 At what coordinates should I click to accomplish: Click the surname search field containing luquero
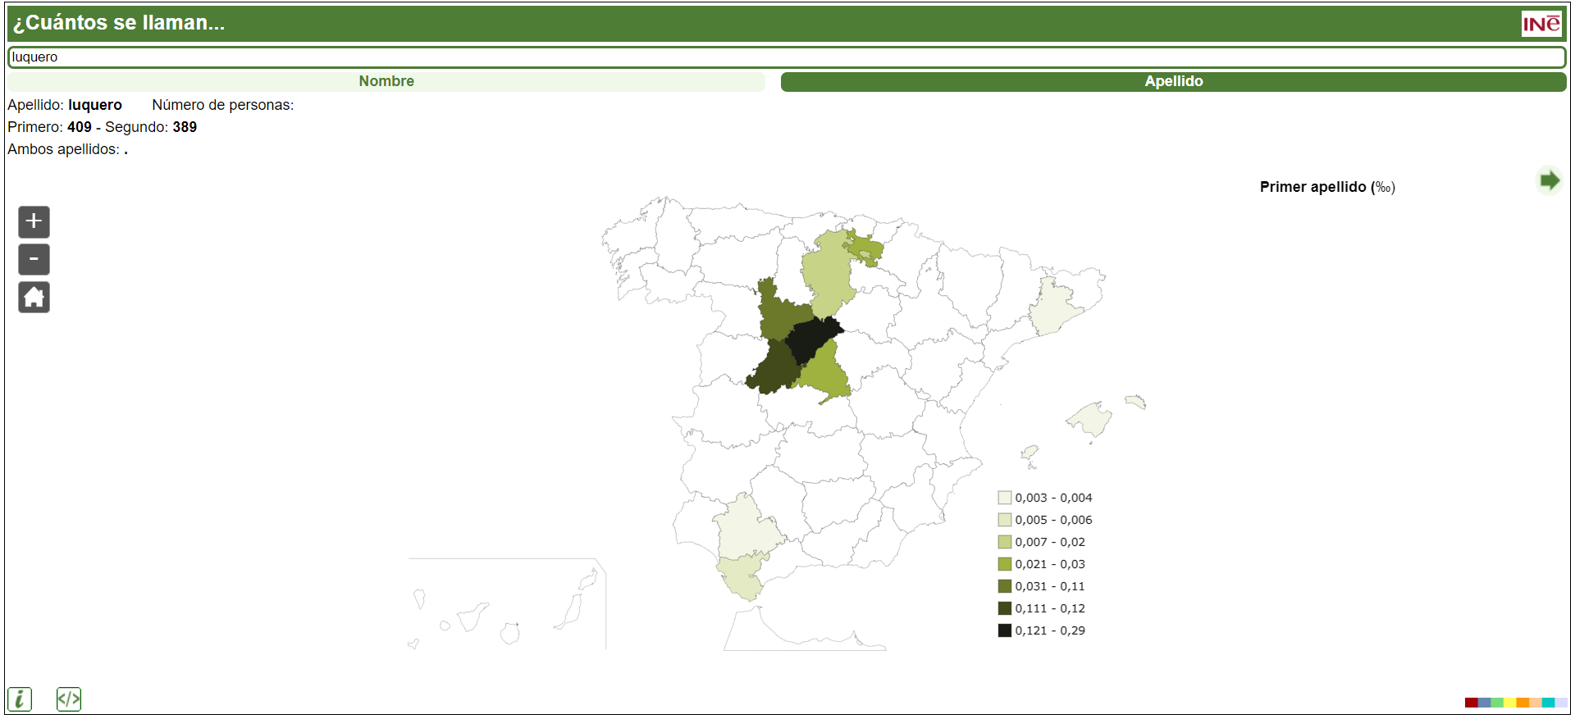786,57
